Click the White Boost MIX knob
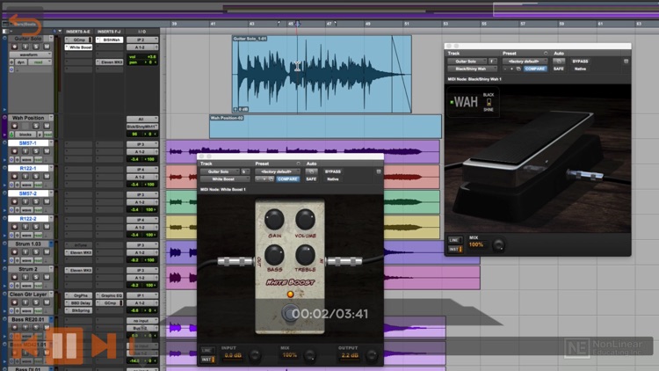Image resolution: width=659 pixels, height=371 pixels. pos(310,356)
